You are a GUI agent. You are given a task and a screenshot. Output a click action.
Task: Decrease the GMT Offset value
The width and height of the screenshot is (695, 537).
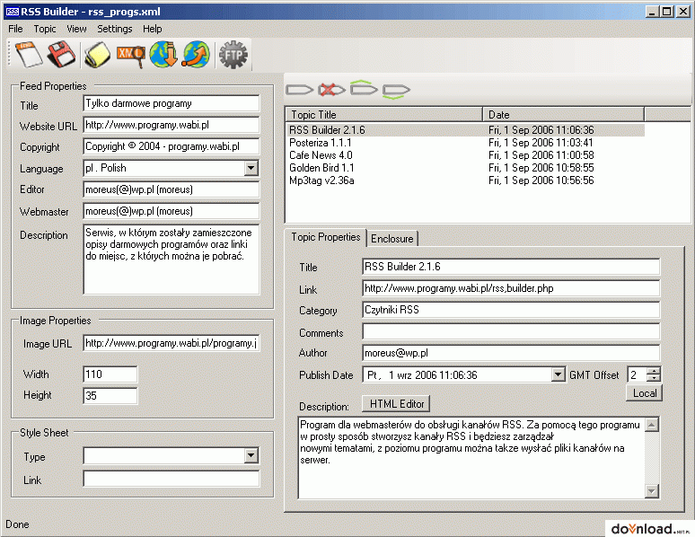pos(654,378)
